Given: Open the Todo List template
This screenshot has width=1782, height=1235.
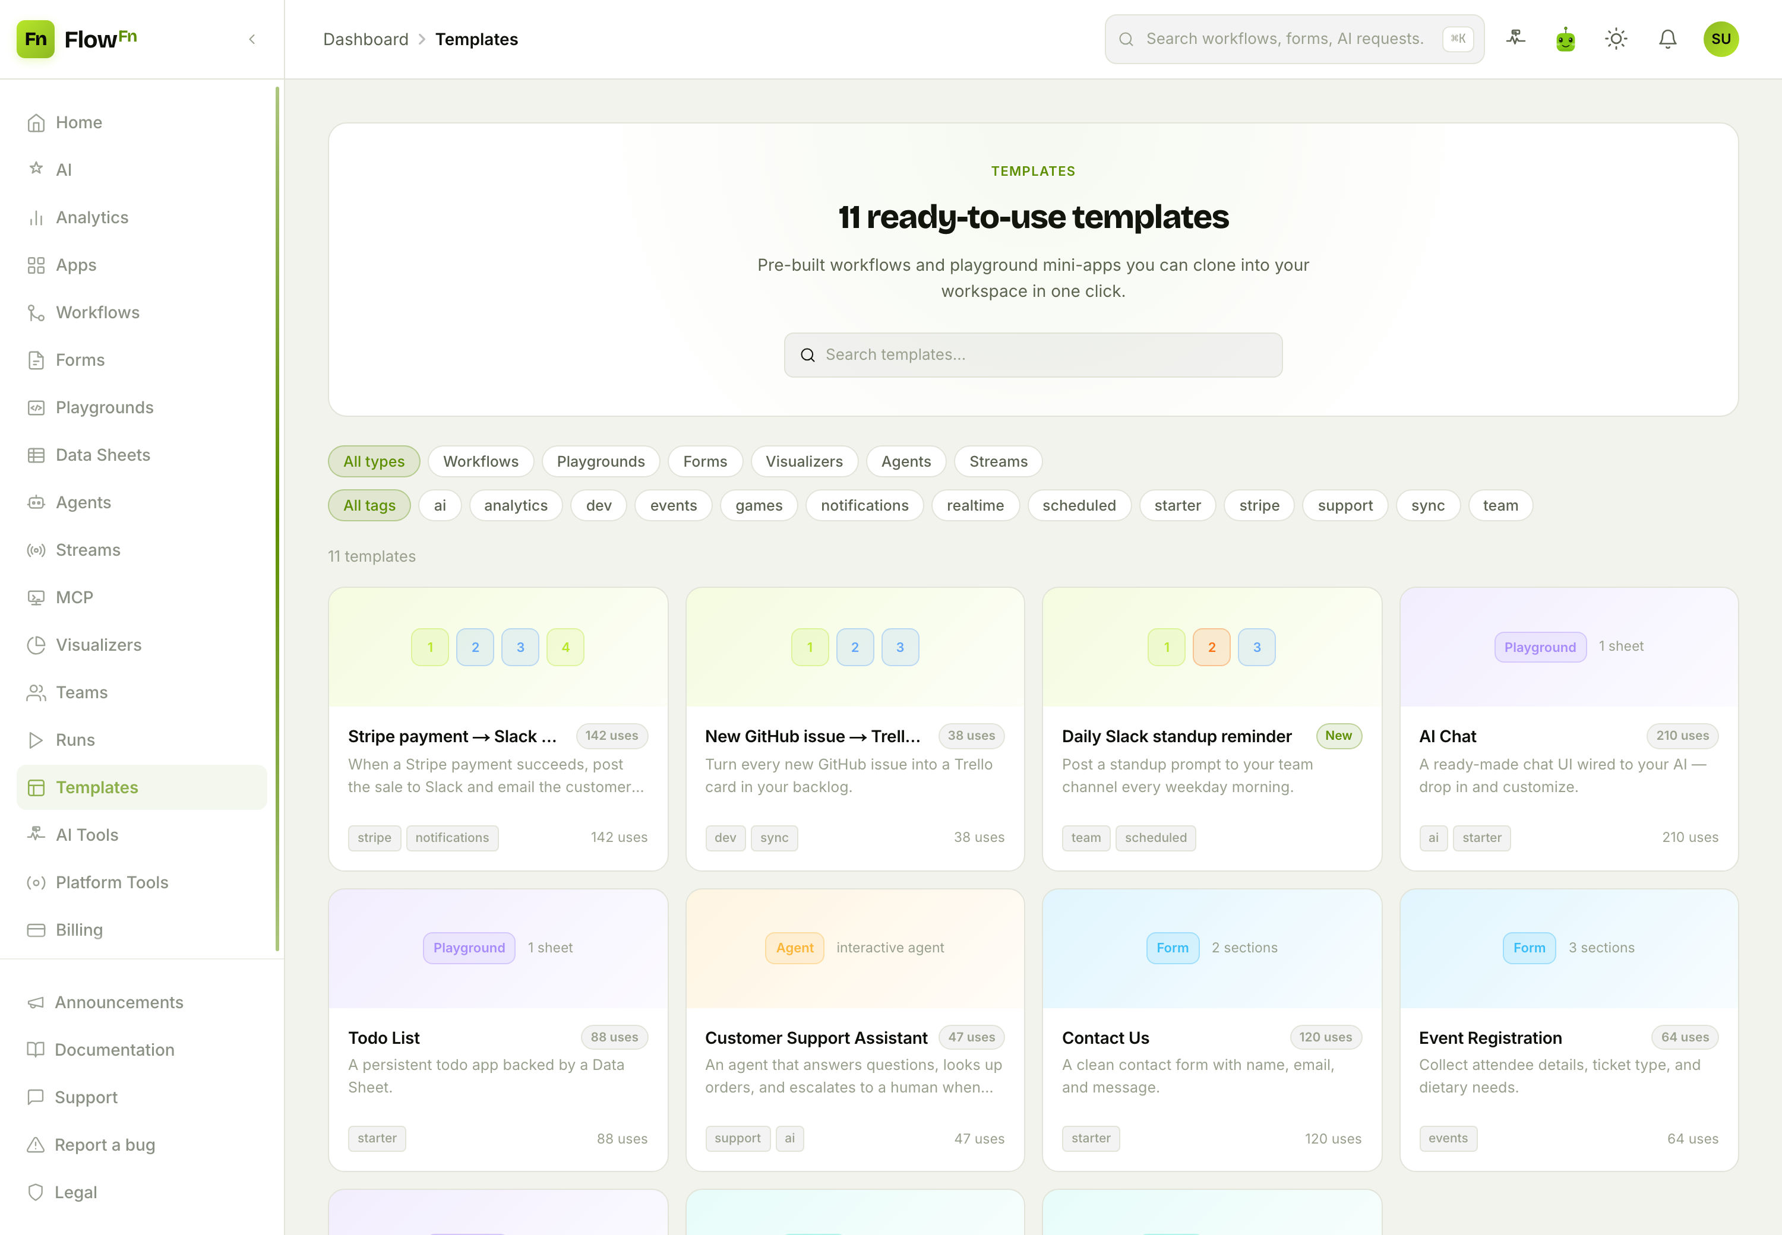Looking at the screenshot, I should click(498, 1030).
